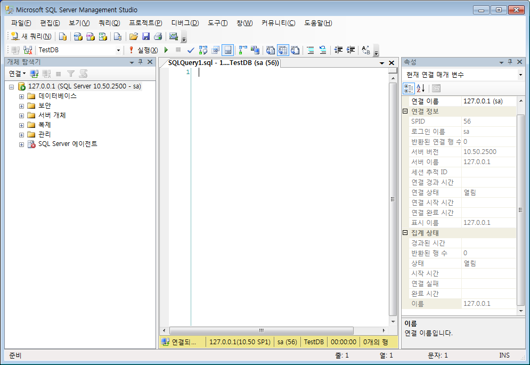Open the property pages icon in Properties

tap(436, 88)
